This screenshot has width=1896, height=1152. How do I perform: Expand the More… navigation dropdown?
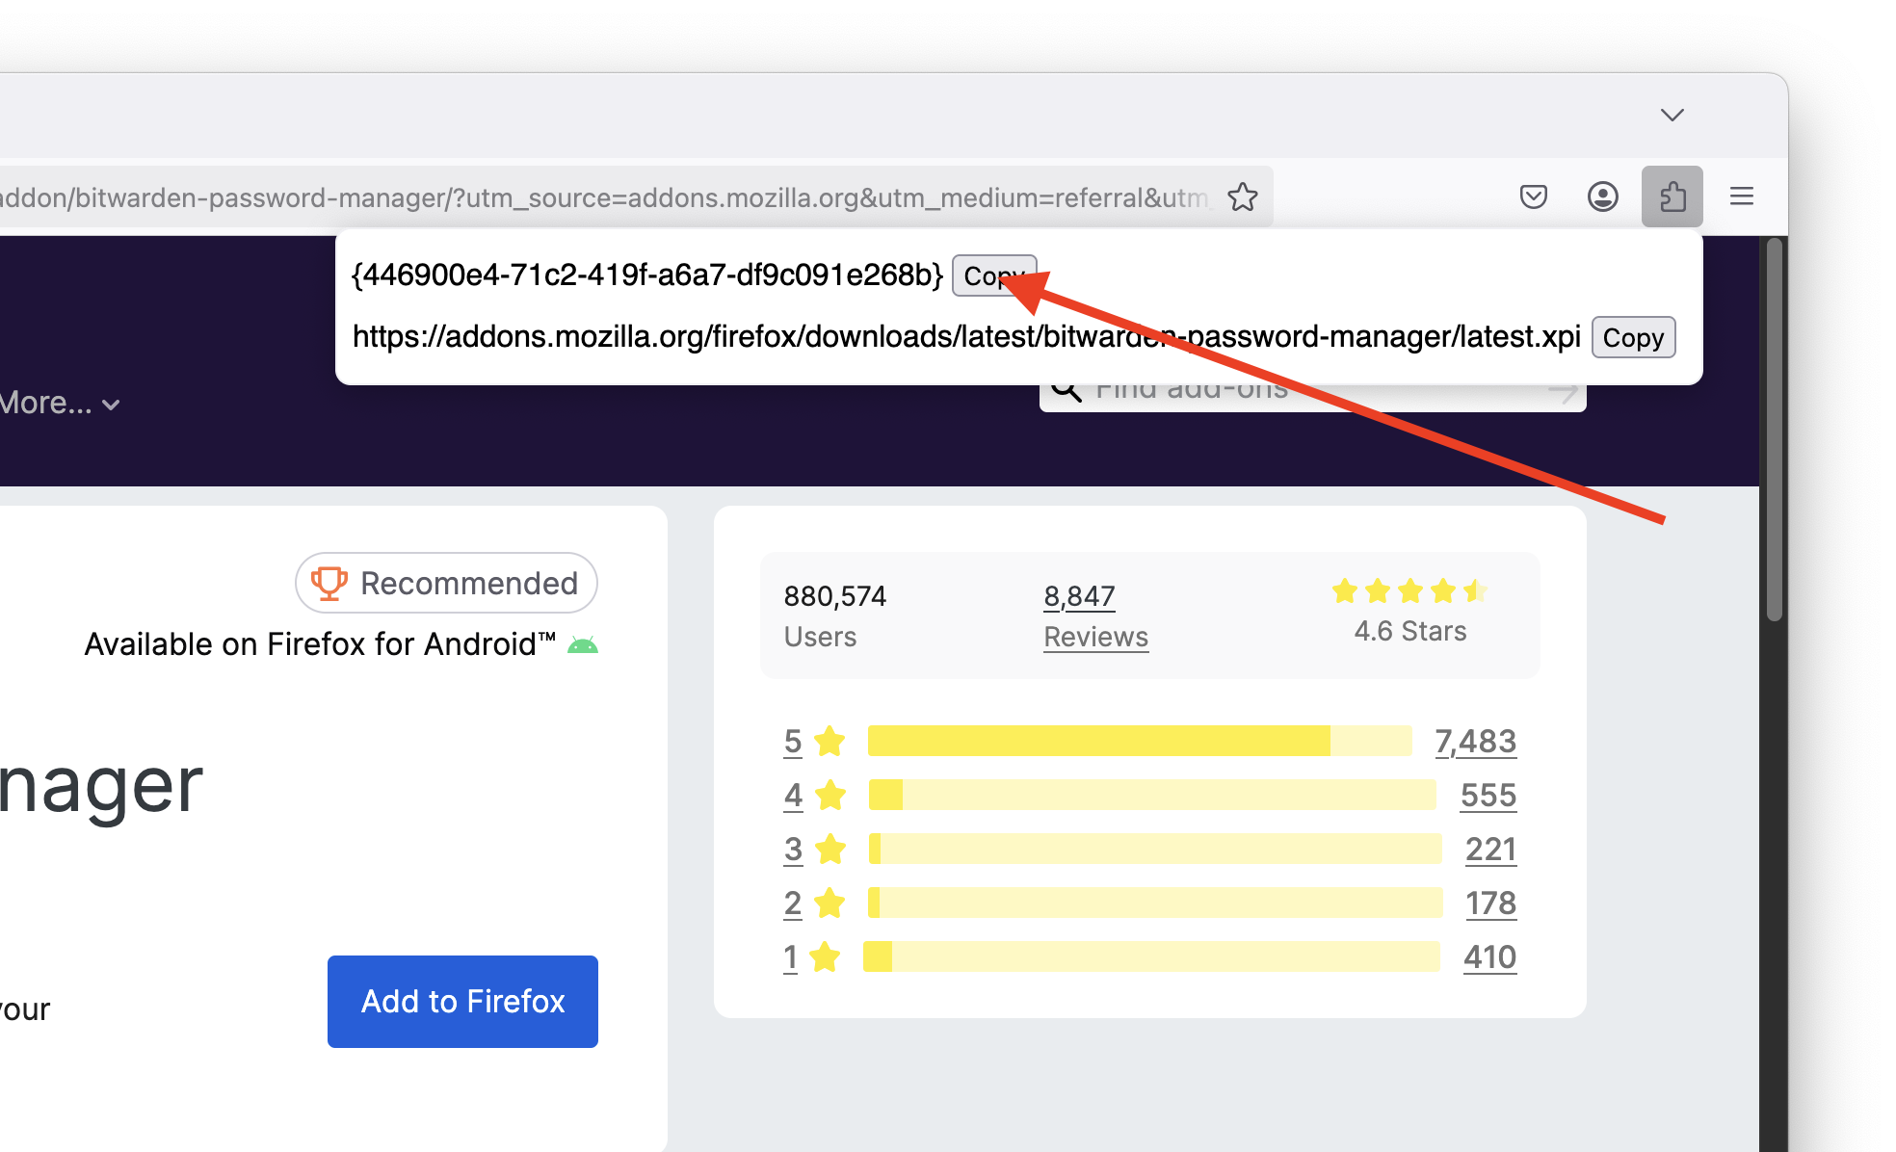60,403
